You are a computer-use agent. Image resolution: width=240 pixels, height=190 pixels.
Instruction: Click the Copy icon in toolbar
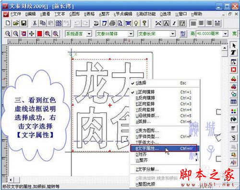coord(43,24)
